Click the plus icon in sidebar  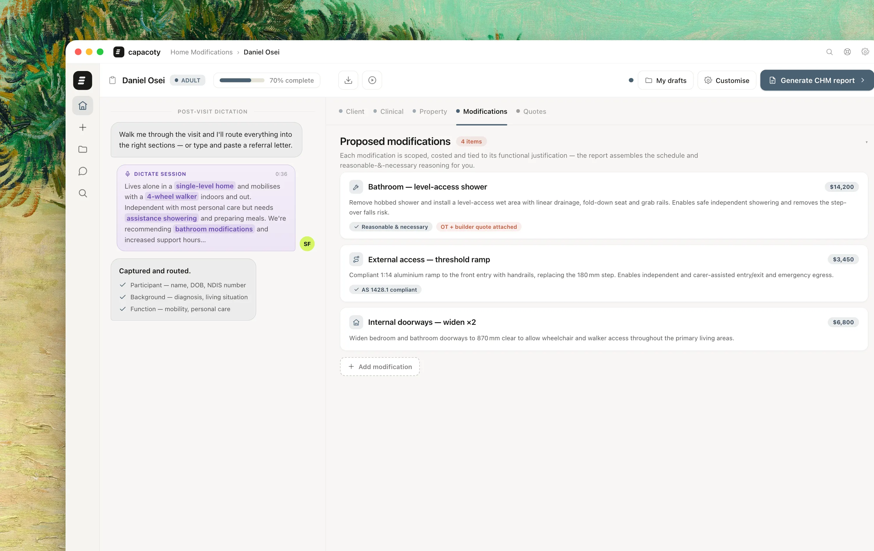(83, 127)
